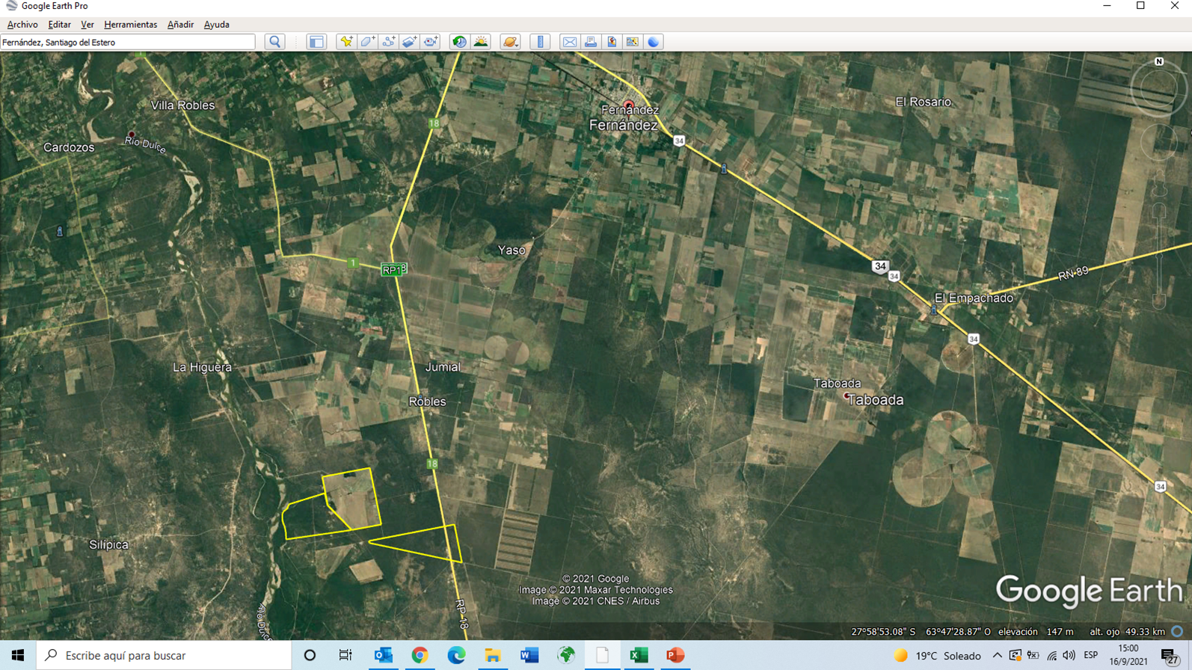The image size is (1192, 670).
Task: Select the Add Path tool
Action: click(x=388, y=42)
